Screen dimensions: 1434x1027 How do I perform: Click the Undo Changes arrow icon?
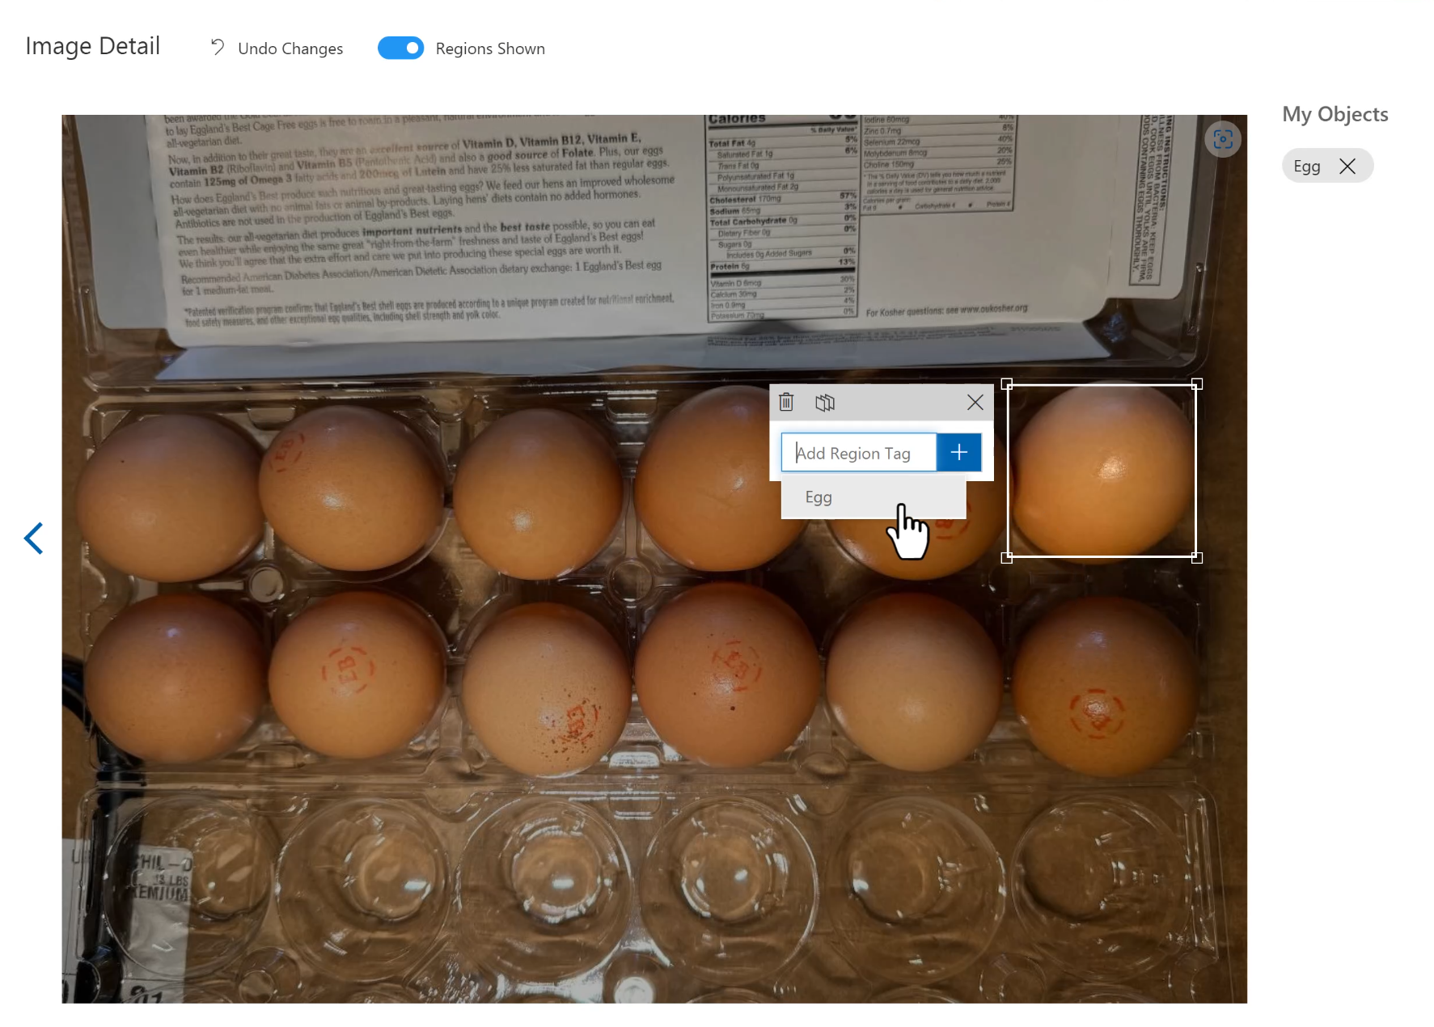[218, 48]
